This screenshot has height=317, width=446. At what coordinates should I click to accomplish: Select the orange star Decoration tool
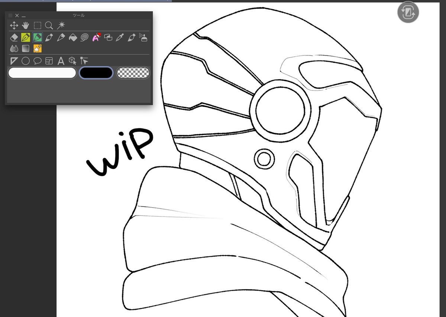click(38, 48)
